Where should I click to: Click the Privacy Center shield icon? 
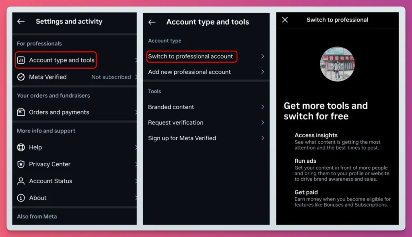tap(21, 164)
